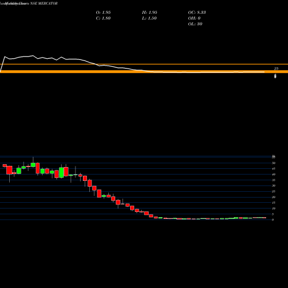Click the '25' label beside the orange indicator line
The height and width of the screenshot is (288, 288).
(276, 69)
